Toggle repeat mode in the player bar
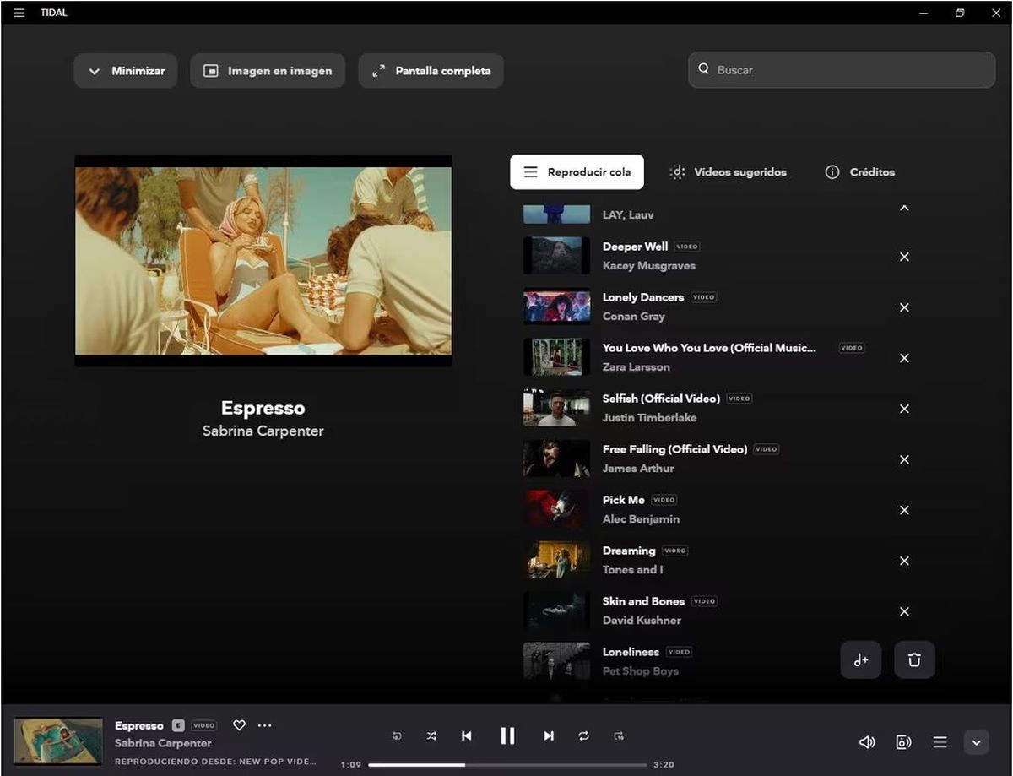This screenshot has height=776, width=1013. (x=583, y=736)
